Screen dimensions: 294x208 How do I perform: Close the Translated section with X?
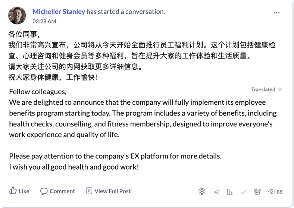pos(280,89)
